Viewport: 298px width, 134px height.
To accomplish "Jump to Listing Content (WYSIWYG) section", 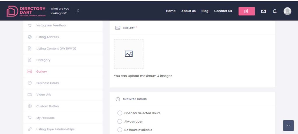I will (56, 49).
